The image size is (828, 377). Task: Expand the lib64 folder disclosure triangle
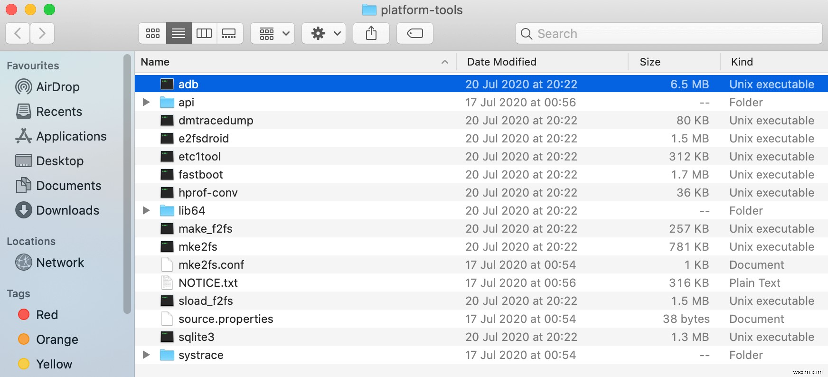[x=146, y=210]
